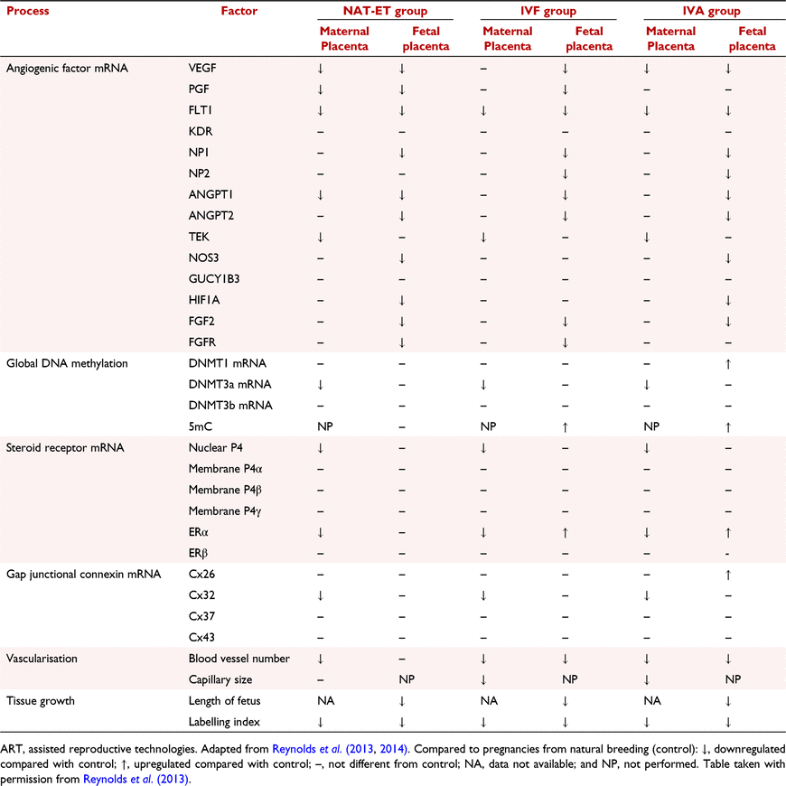Click NP in NAT-ET fetal Capillary size cell

point(407,679)
